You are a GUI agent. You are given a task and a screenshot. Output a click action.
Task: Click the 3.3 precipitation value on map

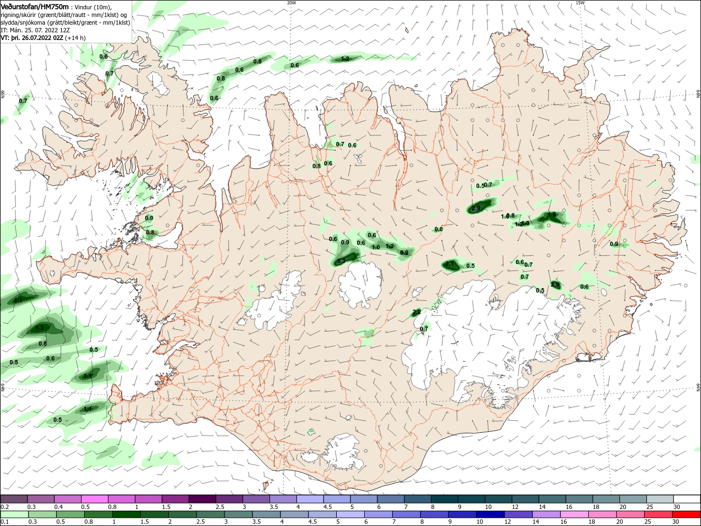pos(341,261)
